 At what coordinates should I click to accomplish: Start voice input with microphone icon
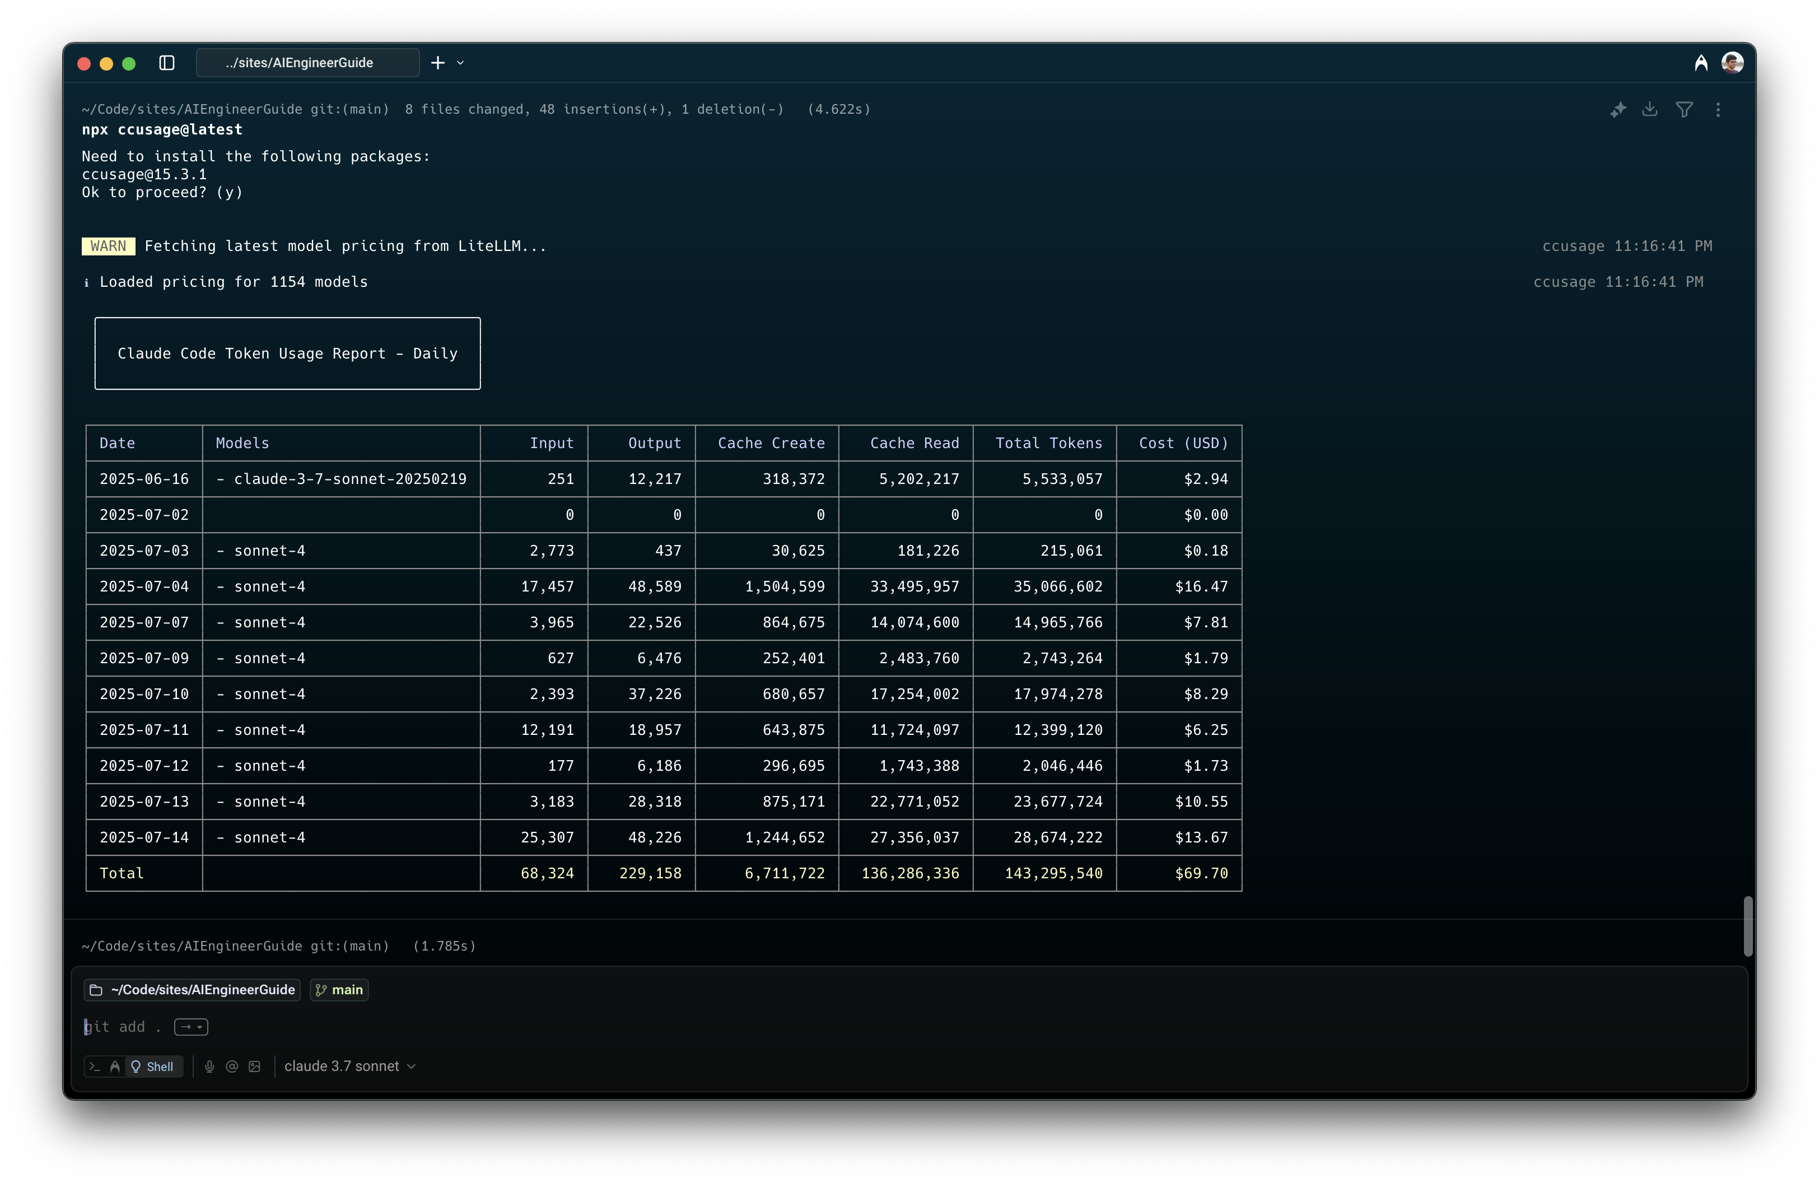(209, 1066)
